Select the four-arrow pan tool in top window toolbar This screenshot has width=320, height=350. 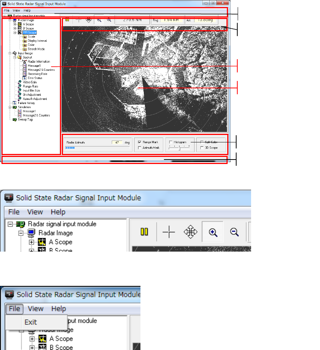pyautogui.click(x=89, y=20)
